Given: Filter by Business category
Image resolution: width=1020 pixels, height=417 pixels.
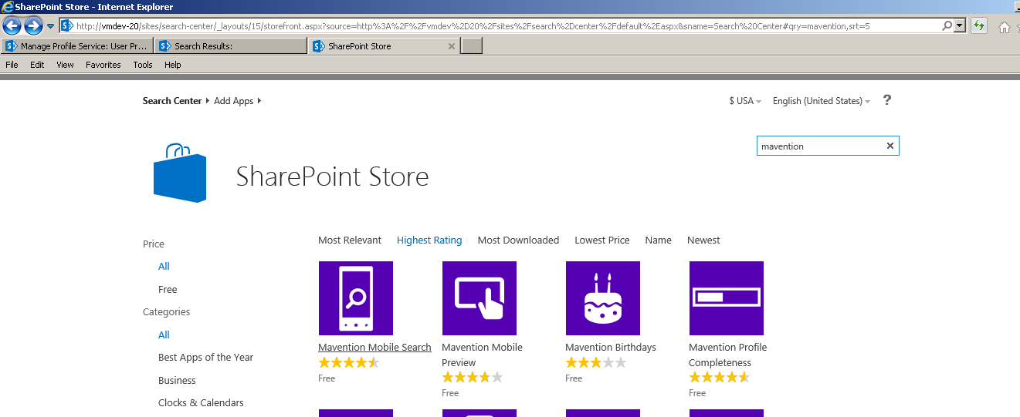Looking at the screenshot, I should click(177, 381).
